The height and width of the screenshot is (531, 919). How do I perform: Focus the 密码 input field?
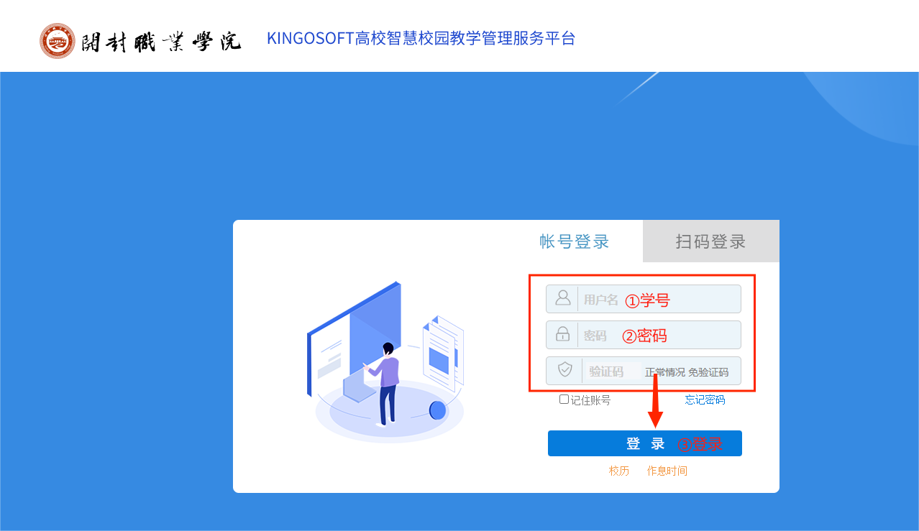pos(644,335)
